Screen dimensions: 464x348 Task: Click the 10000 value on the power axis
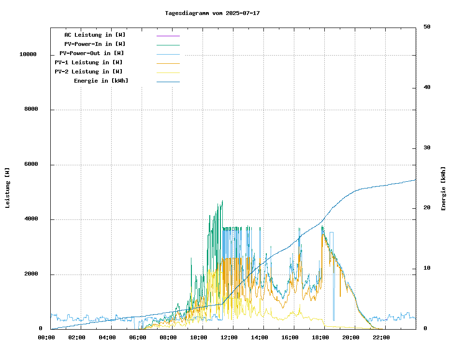click(28, 55)
